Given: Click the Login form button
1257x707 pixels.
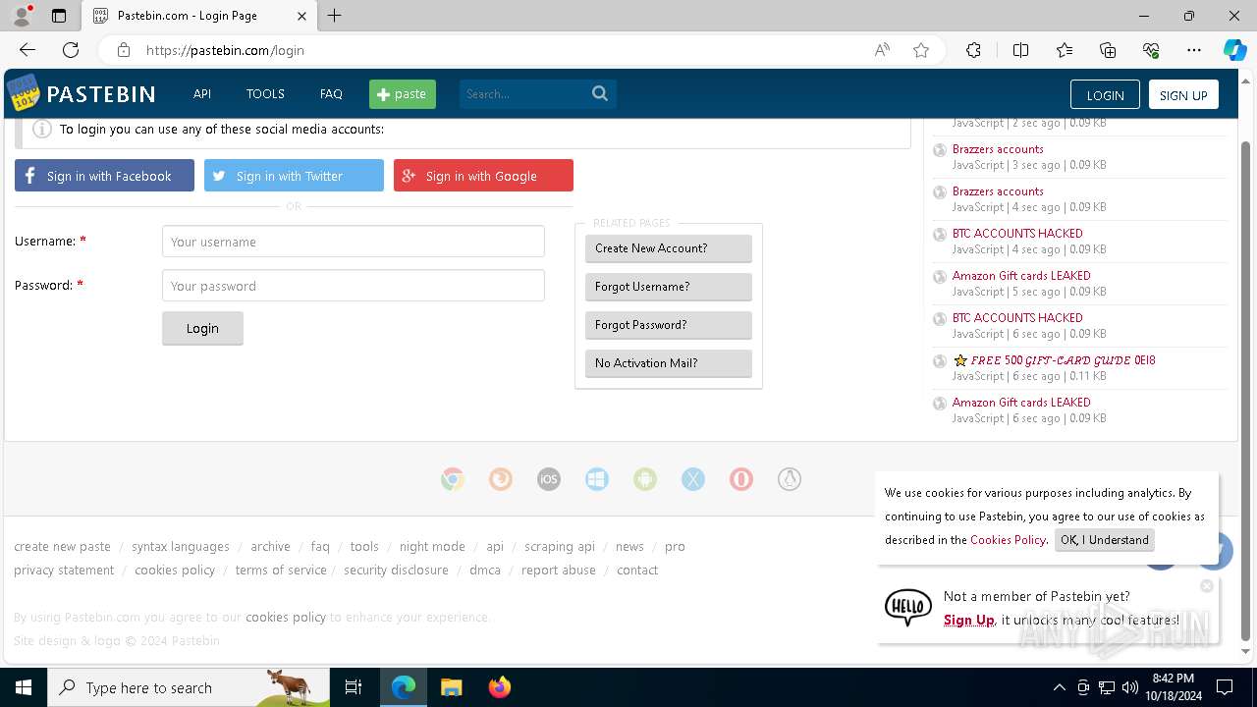Looking at the screenshot, I should [202, 328].
